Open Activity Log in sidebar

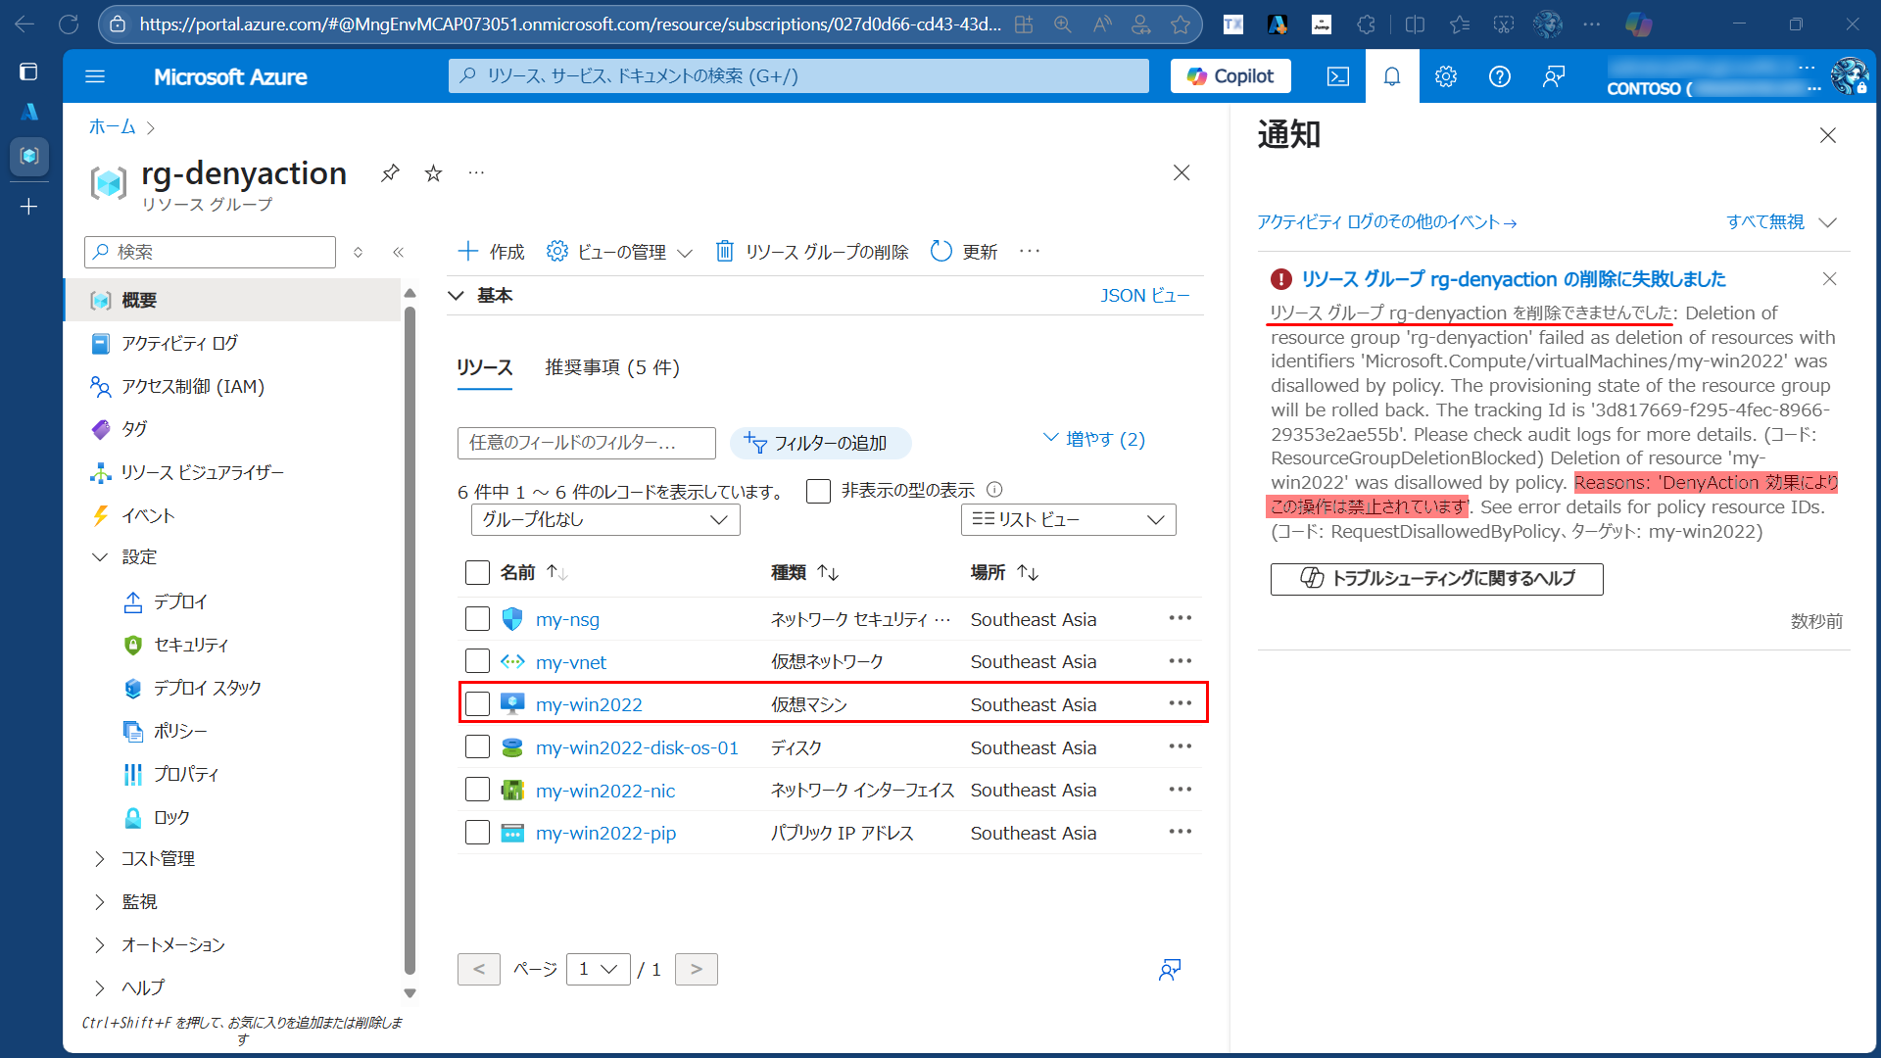pos(179,344)
